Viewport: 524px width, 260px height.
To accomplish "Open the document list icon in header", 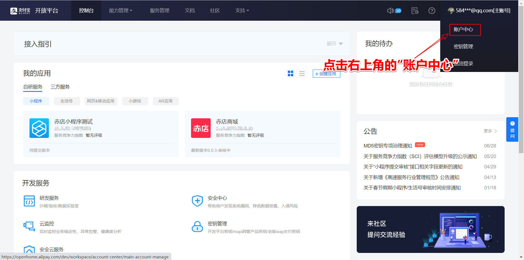I will pos(415,11).
